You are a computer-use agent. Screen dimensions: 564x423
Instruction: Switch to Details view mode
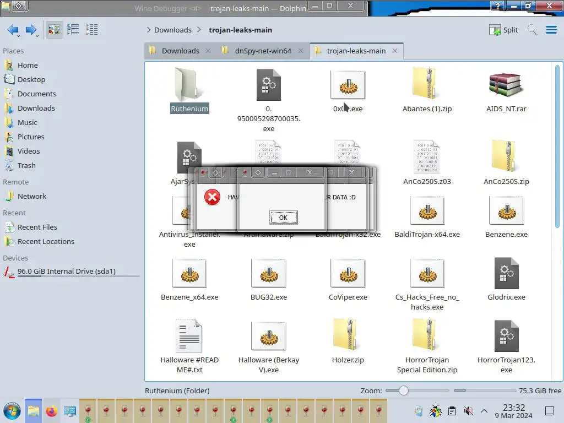pyautogui.click(x=92, y=30)
